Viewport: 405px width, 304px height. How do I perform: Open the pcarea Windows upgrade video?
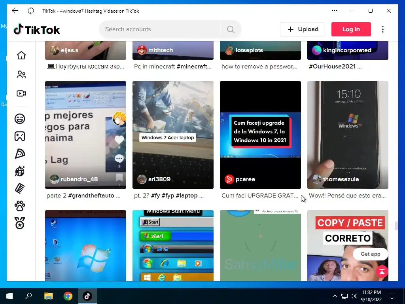pos(260,135)
